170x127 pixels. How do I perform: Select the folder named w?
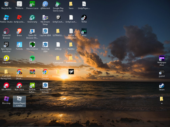point(161,99)
